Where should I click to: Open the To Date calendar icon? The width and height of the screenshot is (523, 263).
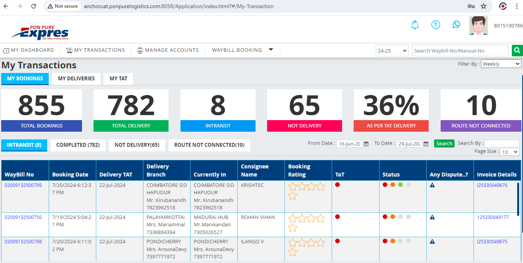[426, 144]
